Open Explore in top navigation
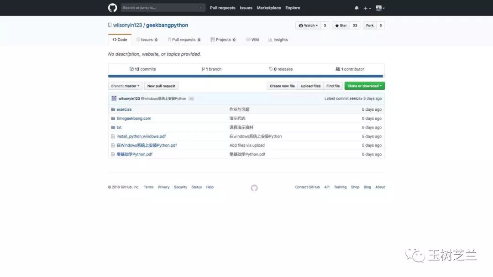The width and height of the screenshot is (493, 277). pyautogui.click(x=293, y=8)
